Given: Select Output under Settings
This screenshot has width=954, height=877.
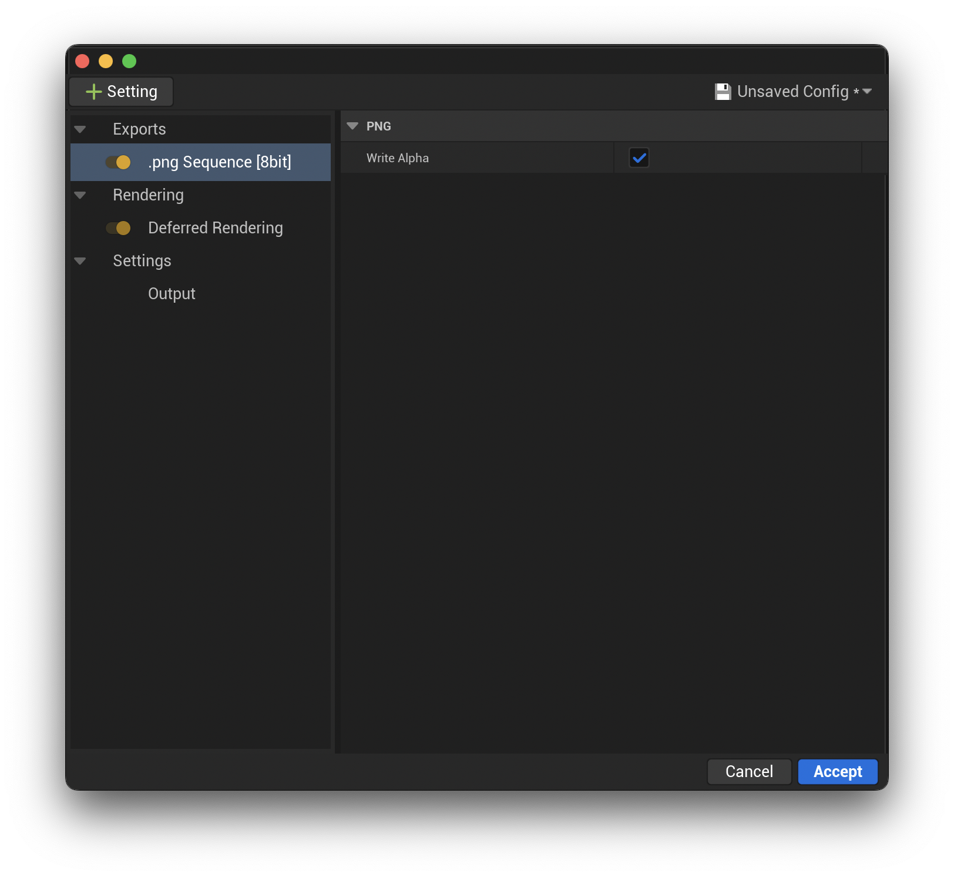Looking at the screenshot, I should (172, 293).
